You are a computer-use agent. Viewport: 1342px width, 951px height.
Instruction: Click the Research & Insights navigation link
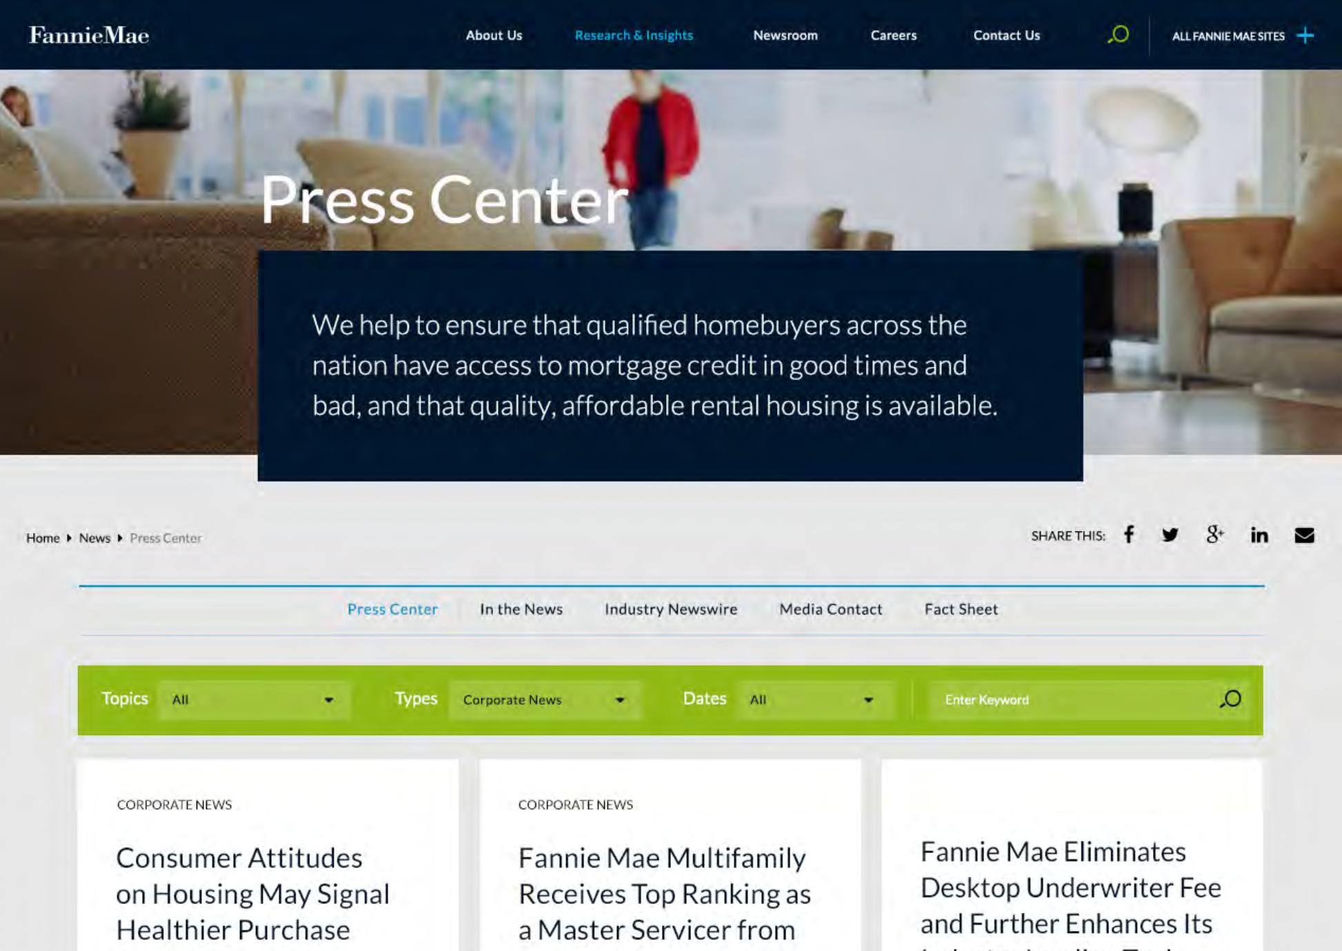(633, 34)
